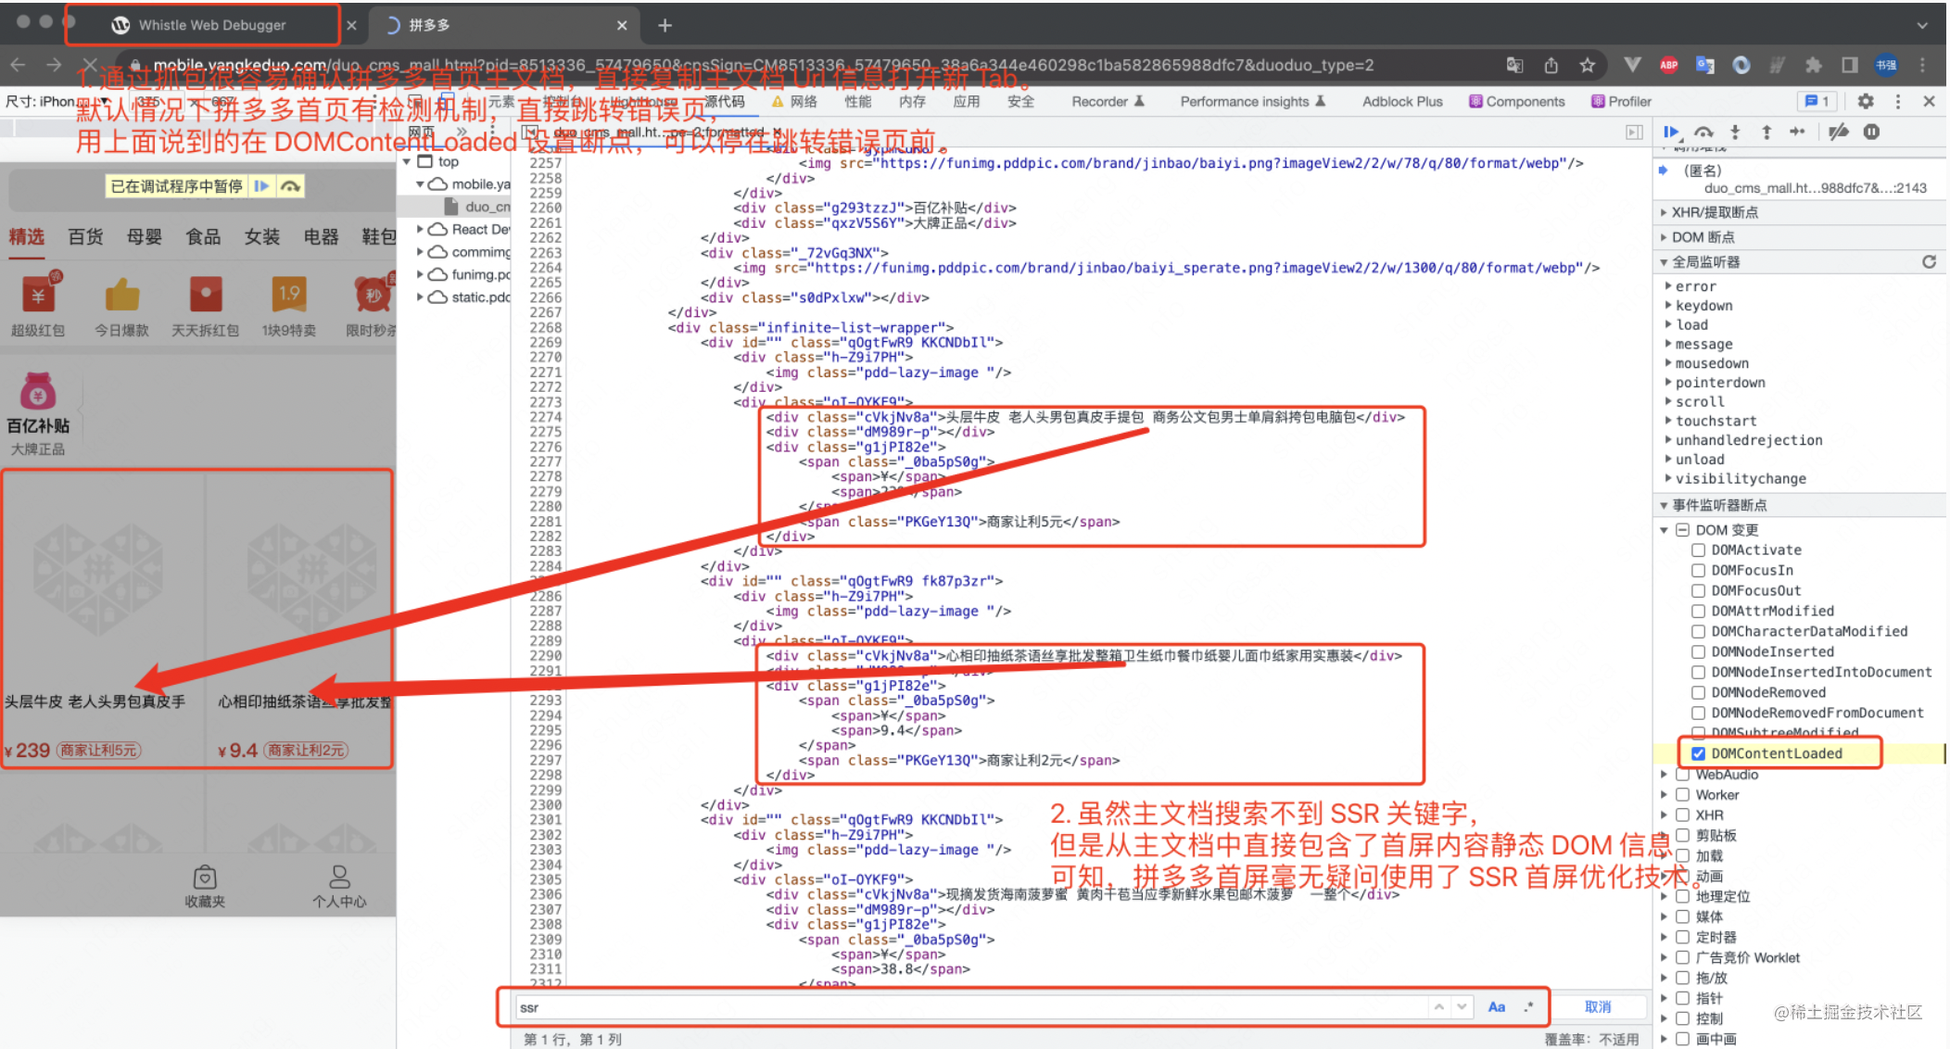Select 母婴 category on mobile page
Image resolution: width=1950 pixels, height=1049 pixels.
[x=145, y=237]
